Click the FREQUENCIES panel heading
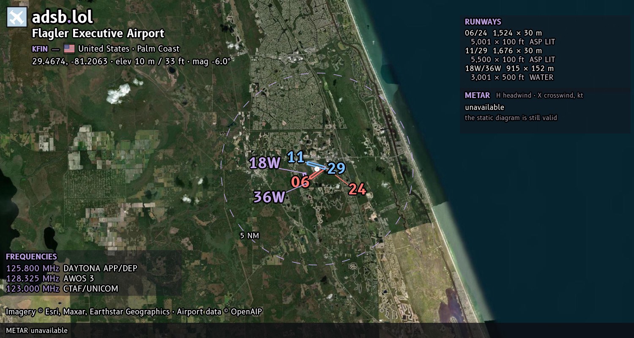This screenshot has width=634, height=338. 32,256
